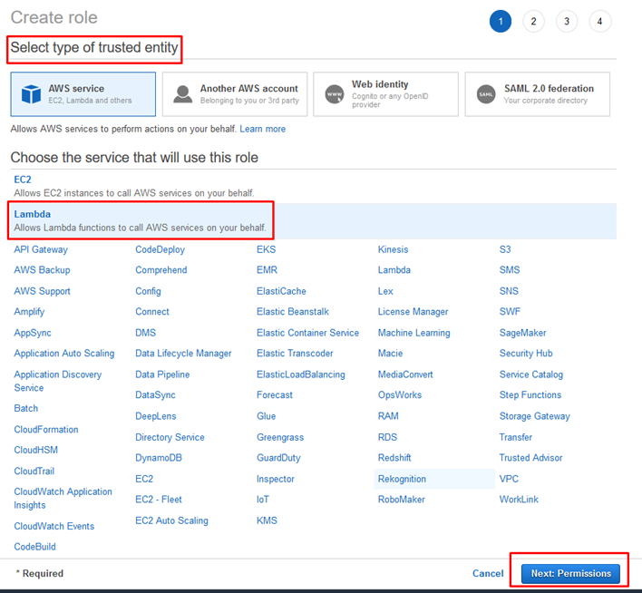Click the Web identity www icon

point(335,94)
